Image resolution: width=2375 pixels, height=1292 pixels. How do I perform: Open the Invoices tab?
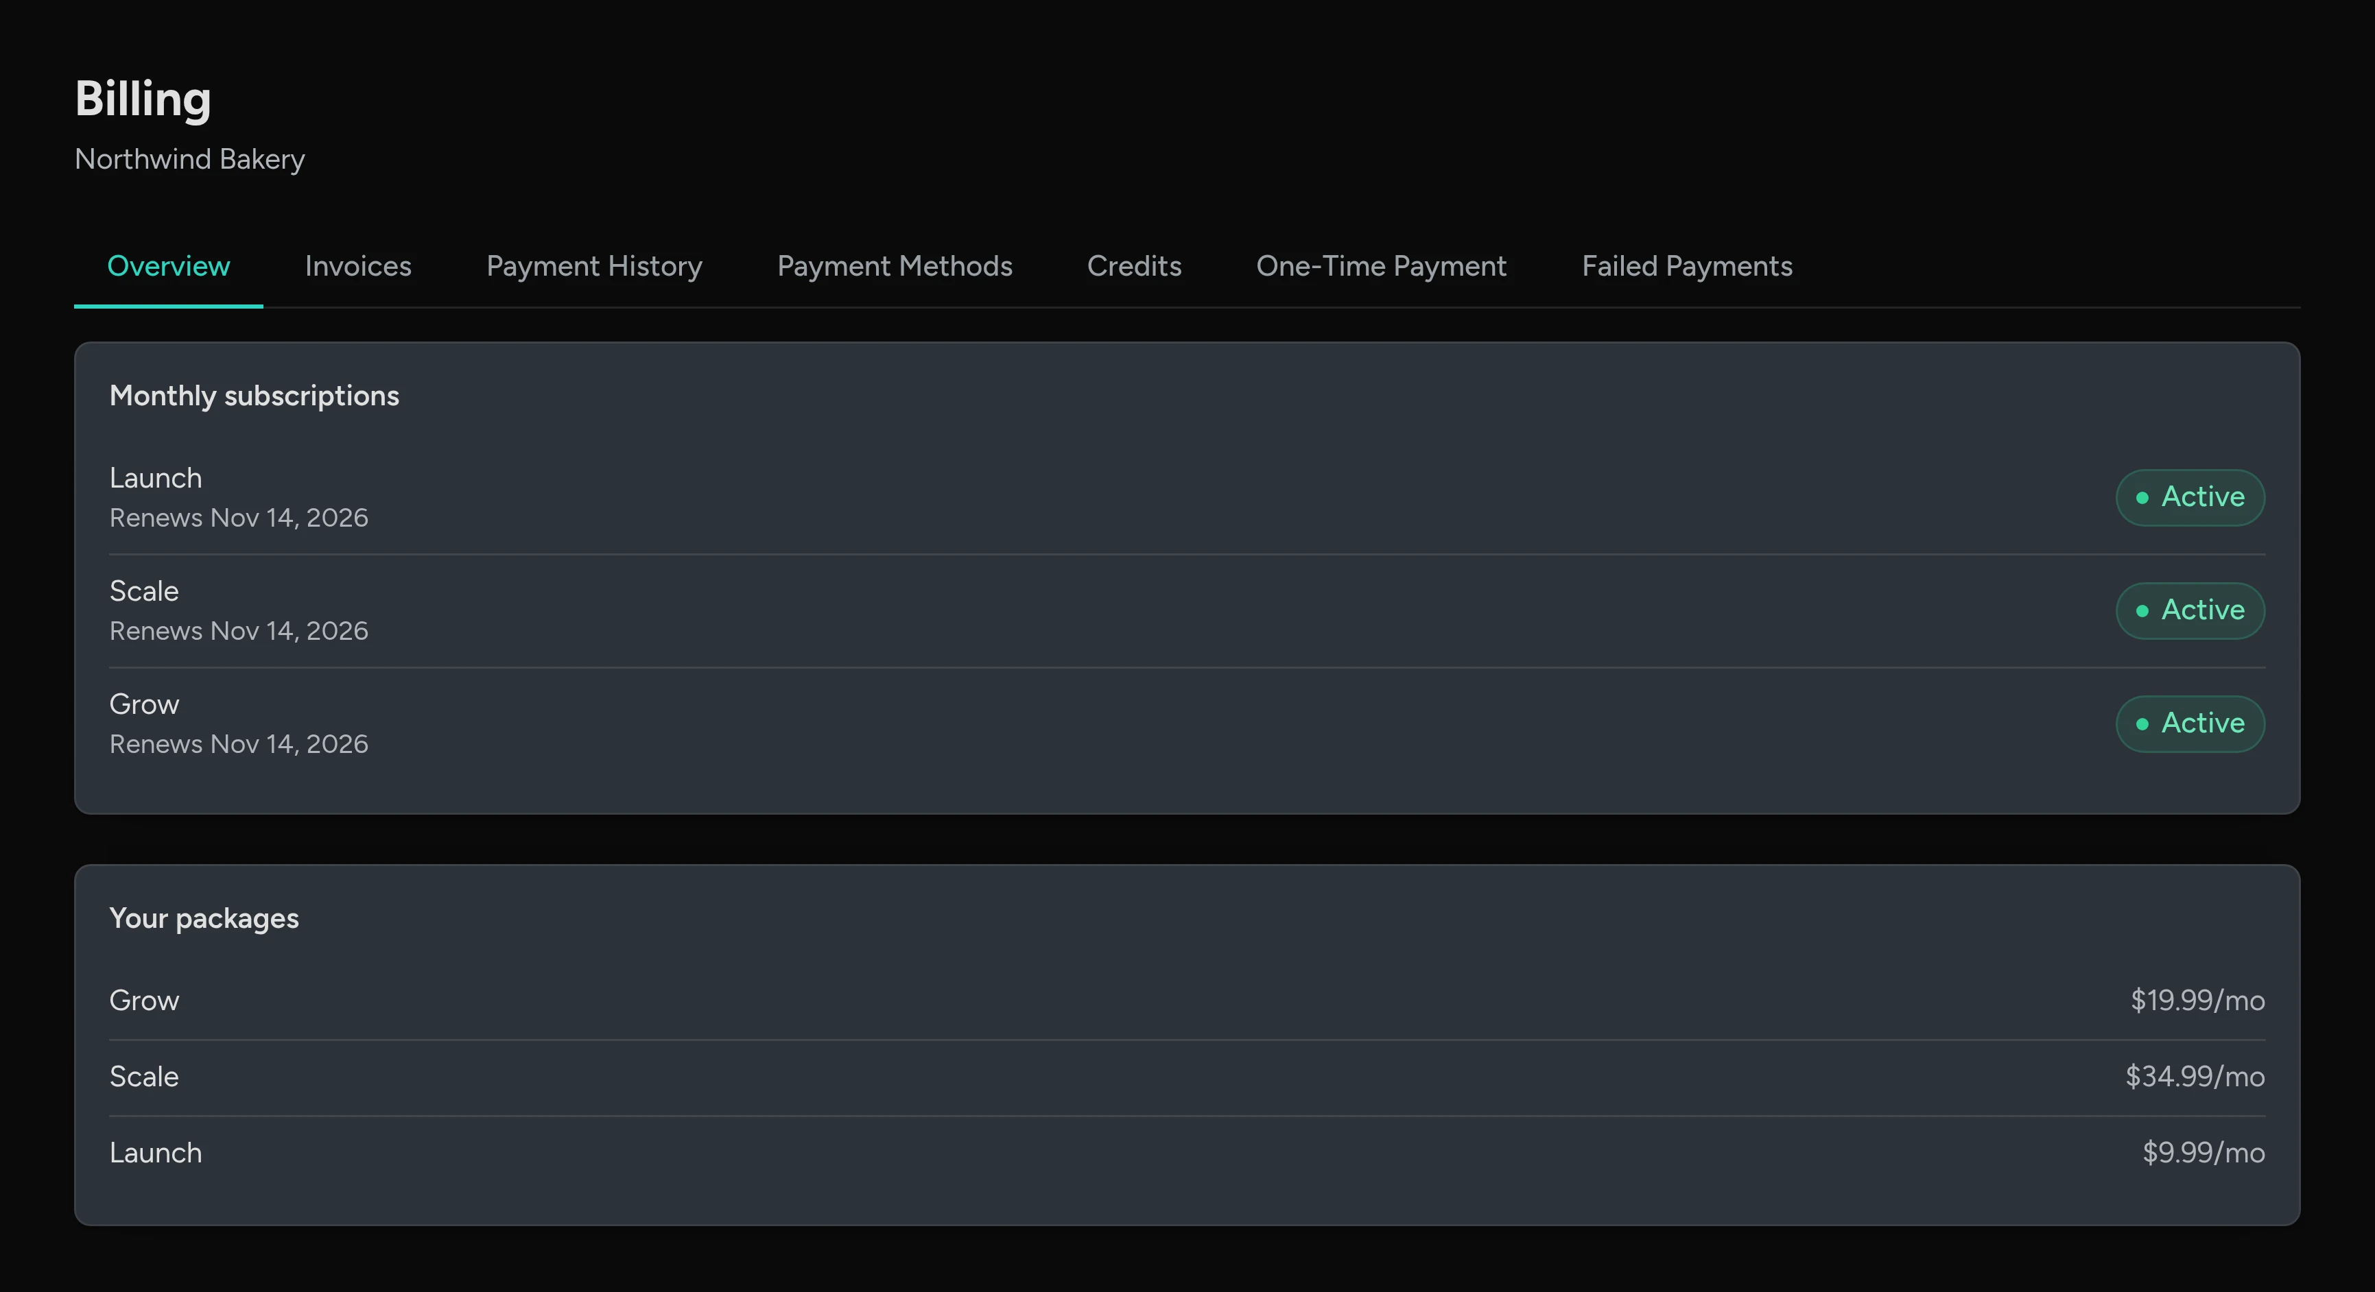[357, 266]
